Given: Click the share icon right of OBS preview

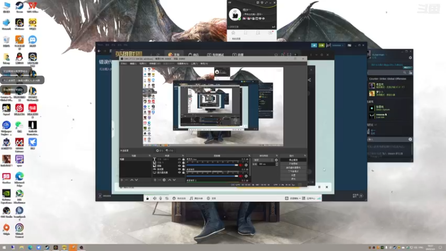Looking at the screenshot, I should click(309, 80).
